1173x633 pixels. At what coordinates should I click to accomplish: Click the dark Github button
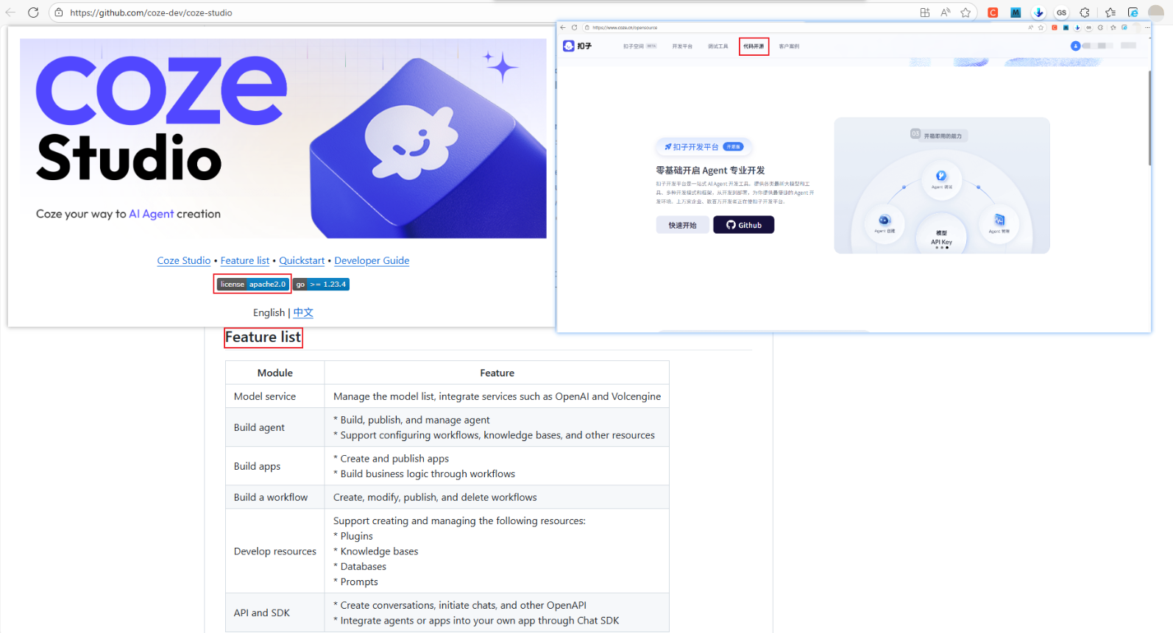click(743, 225)
